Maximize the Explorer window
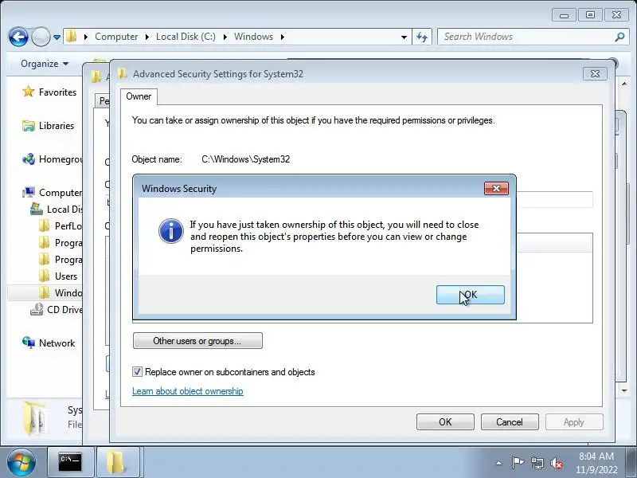Viewport: 637px width, 478px height. point(590,15)
